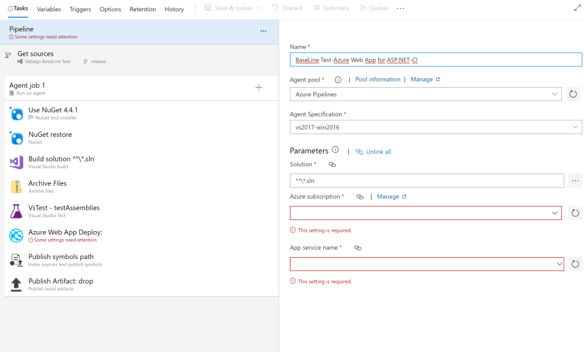585x352 pixels.
Task: Show Parameters info icon
Action: coord(336,150)
